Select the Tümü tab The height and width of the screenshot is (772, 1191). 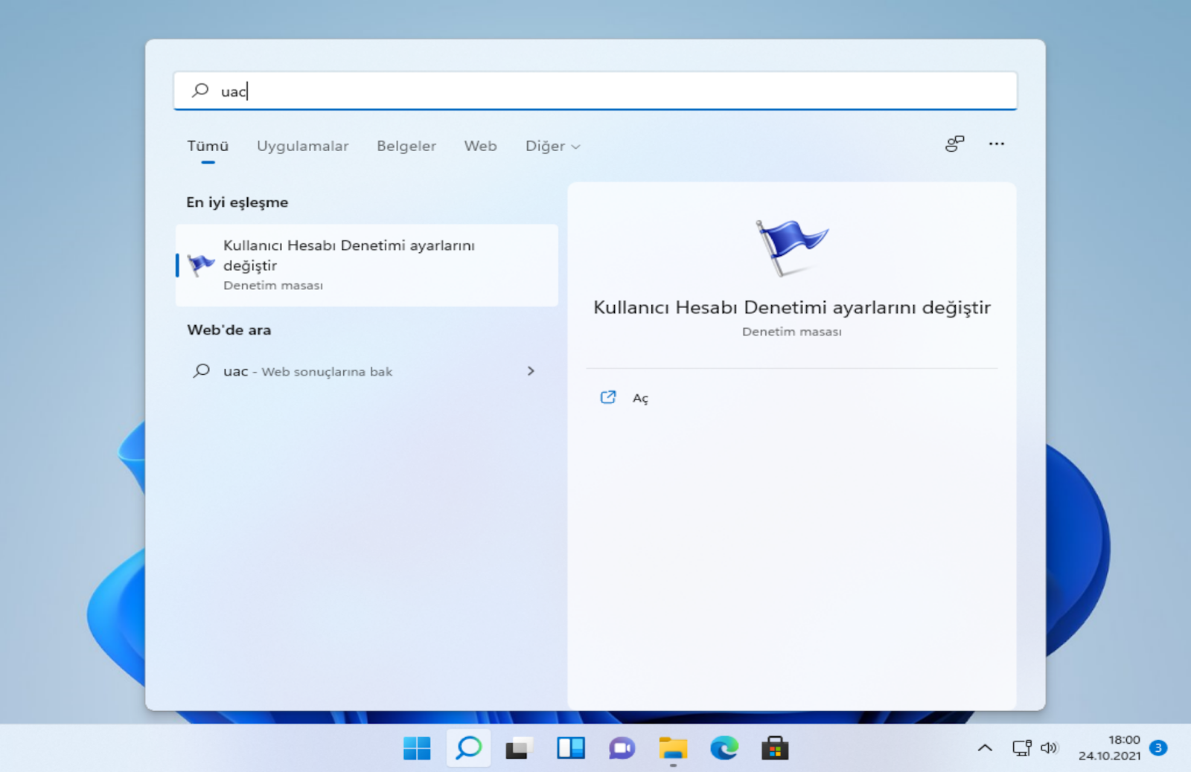(208, 146)
